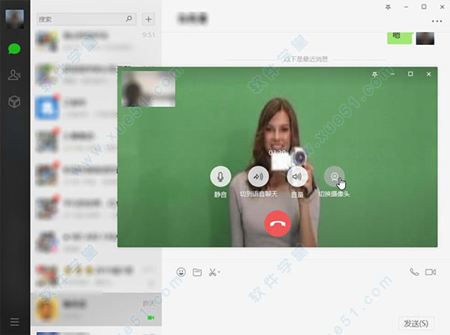The width and height of the screenshot is (450, 335).
Task: Select the scissors screenshot tool
Action: (213, 271)
